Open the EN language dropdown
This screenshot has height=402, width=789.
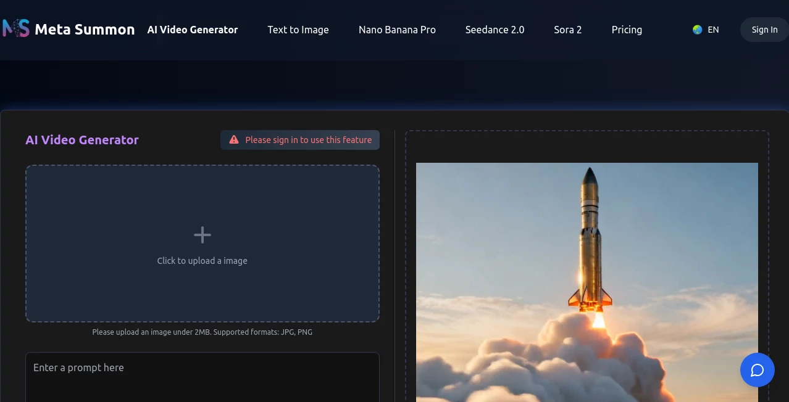pos(707,29)
